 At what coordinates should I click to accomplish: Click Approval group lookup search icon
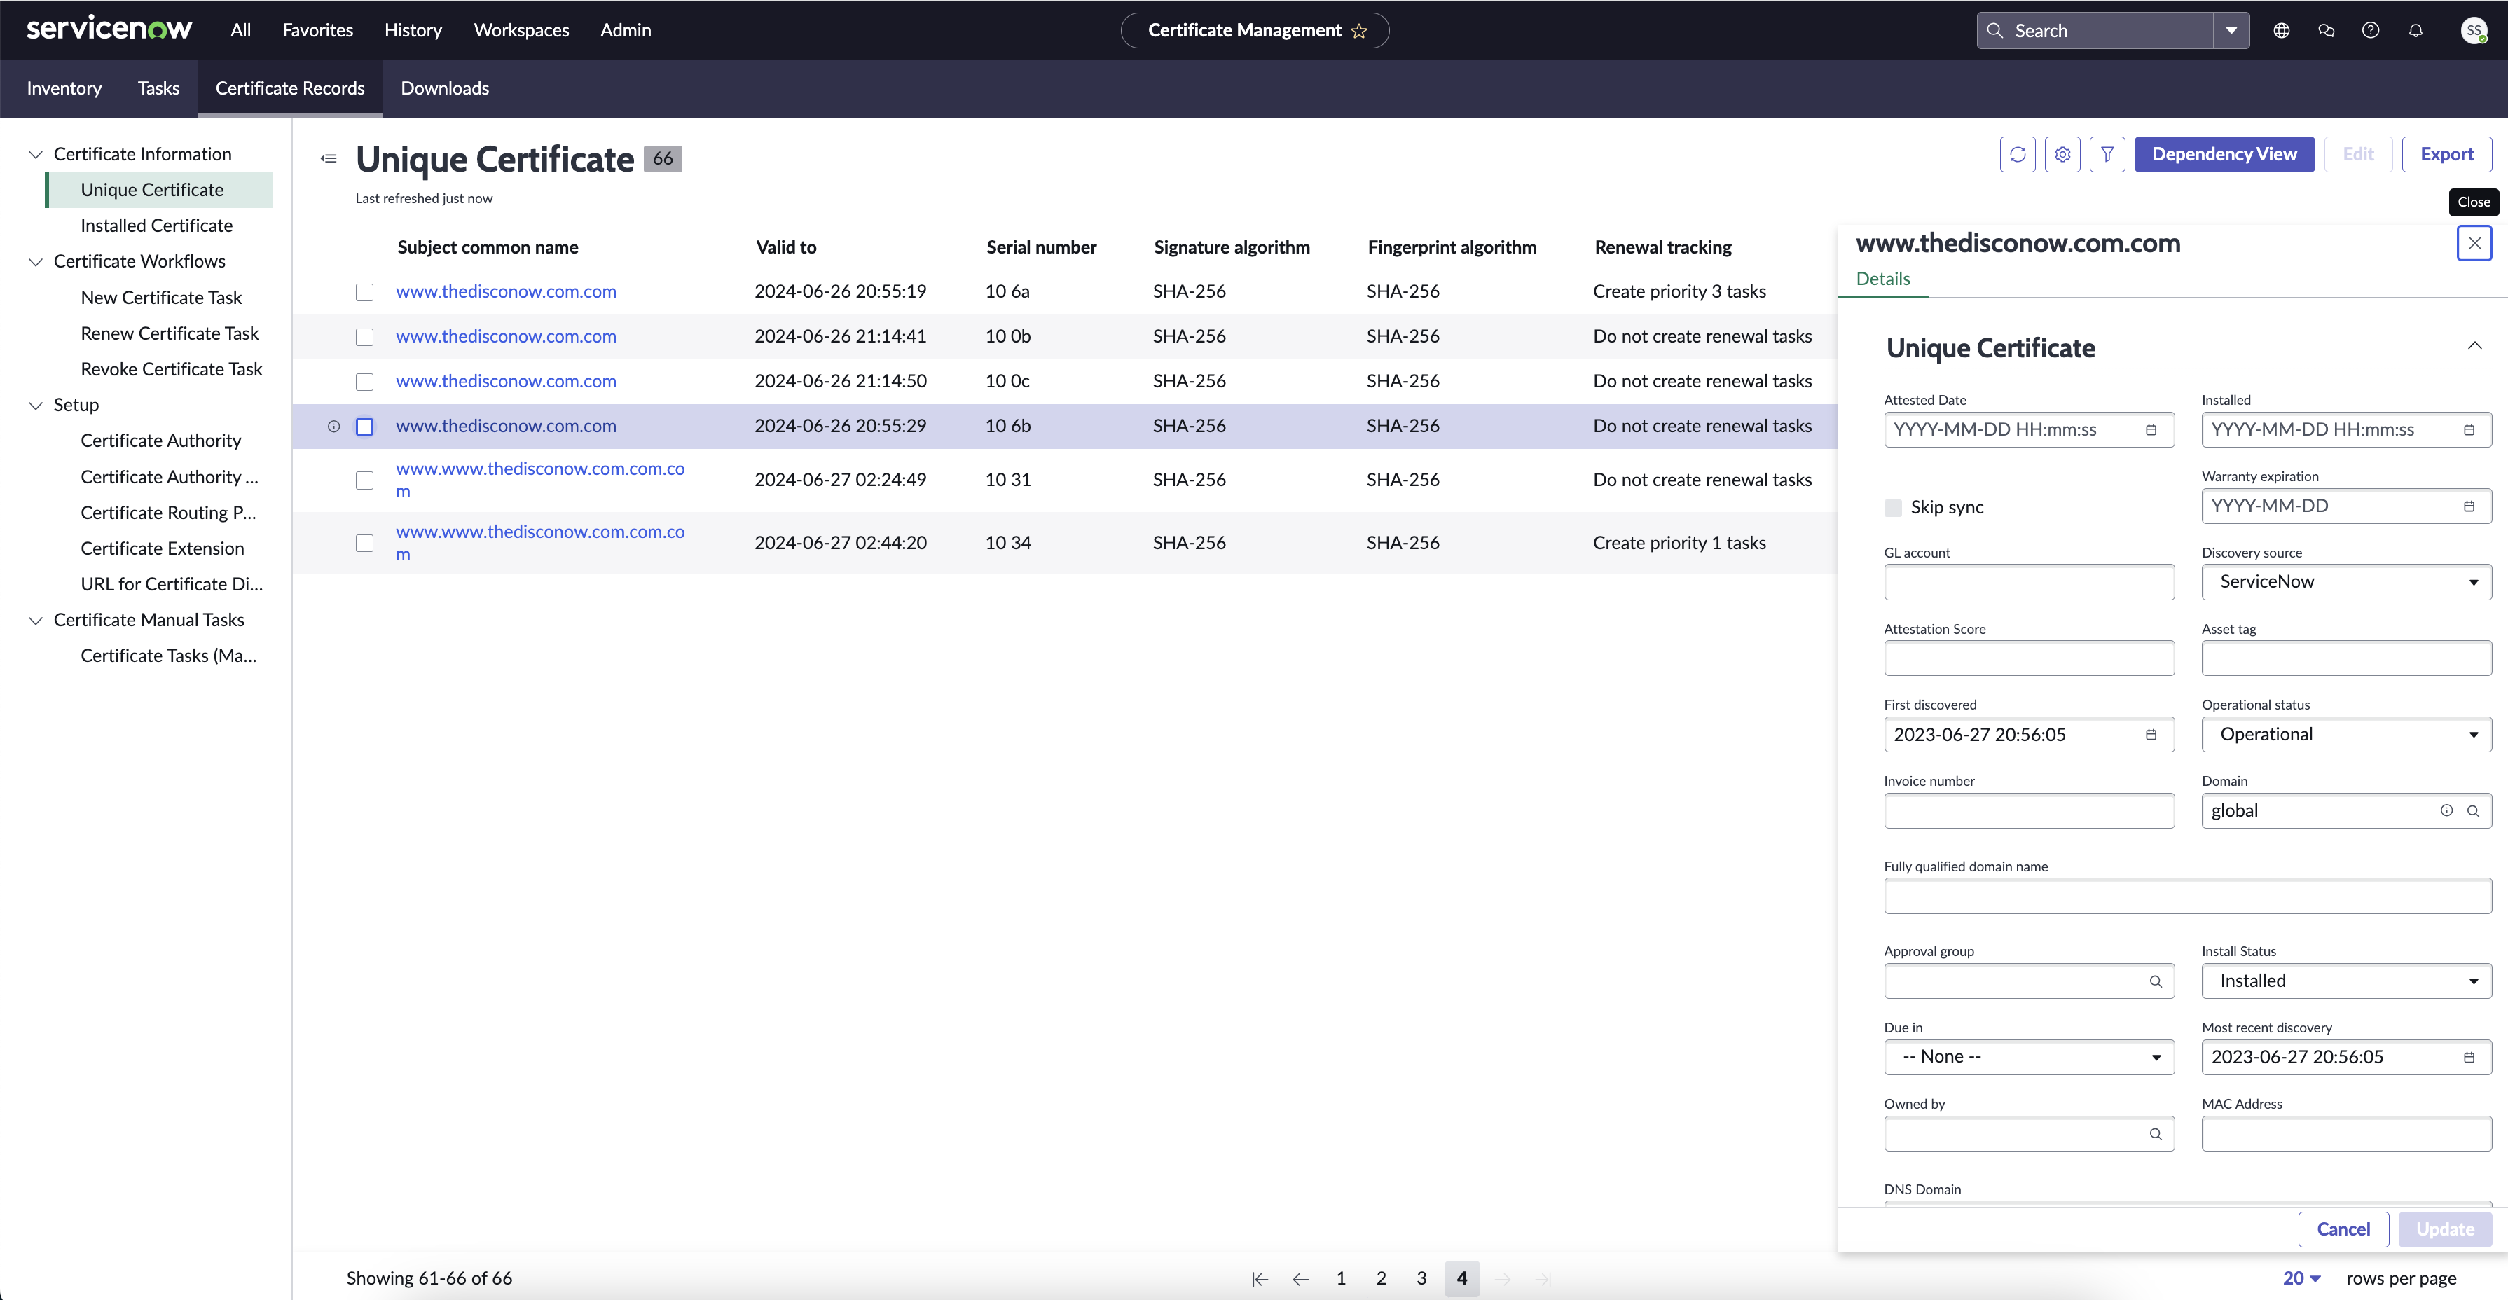[x=2156, y=981]
